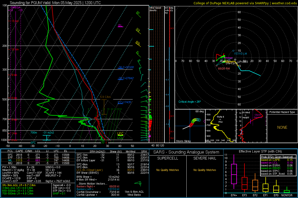Click the red 'Bunkers Right = 68/28 kt' line
Screen dimensions: 298x198
[x=98, y=186]
